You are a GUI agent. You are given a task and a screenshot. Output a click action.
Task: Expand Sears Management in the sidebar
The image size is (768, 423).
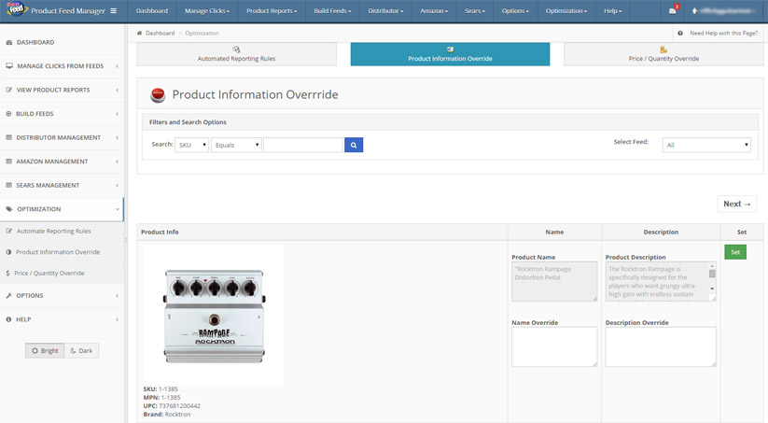(62, 185)
